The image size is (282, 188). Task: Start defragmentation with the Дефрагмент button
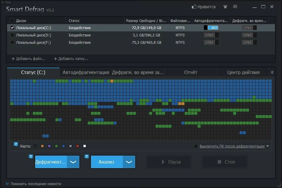51,162
